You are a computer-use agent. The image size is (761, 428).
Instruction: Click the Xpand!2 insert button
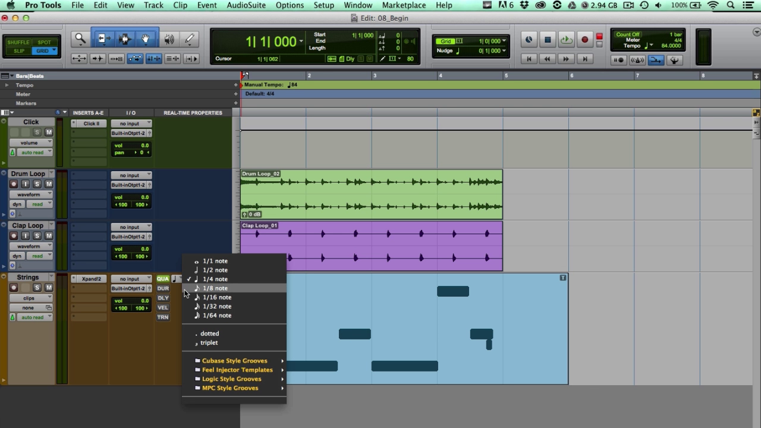pyautogui.click(x=91, y=279)
